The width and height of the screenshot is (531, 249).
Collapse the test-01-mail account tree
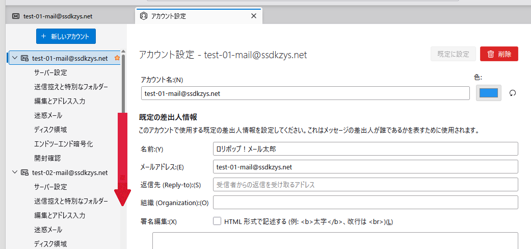click(14, 58)
